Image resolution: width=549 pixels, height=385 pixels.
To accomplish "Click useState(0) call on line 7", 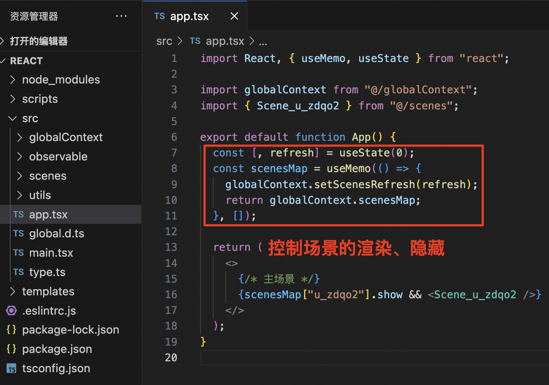I will 374,153.
